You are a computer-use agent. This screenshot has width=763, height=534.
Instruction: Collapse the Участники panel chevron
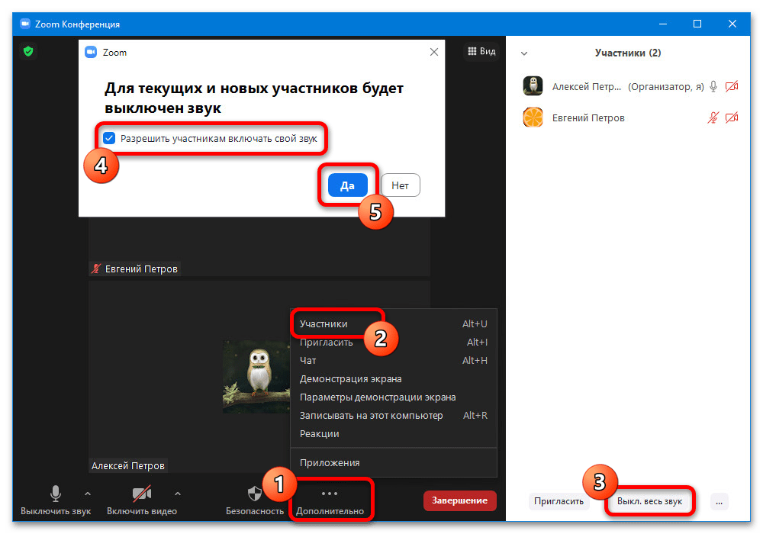[x=524, y=53]
